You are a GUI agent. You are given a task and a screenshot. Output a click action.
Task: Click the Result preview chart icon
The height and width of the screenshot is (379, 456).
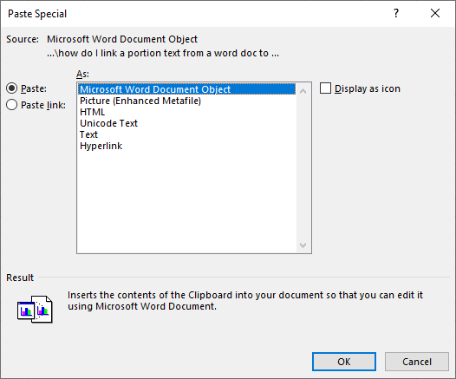(x=35, y=310)
